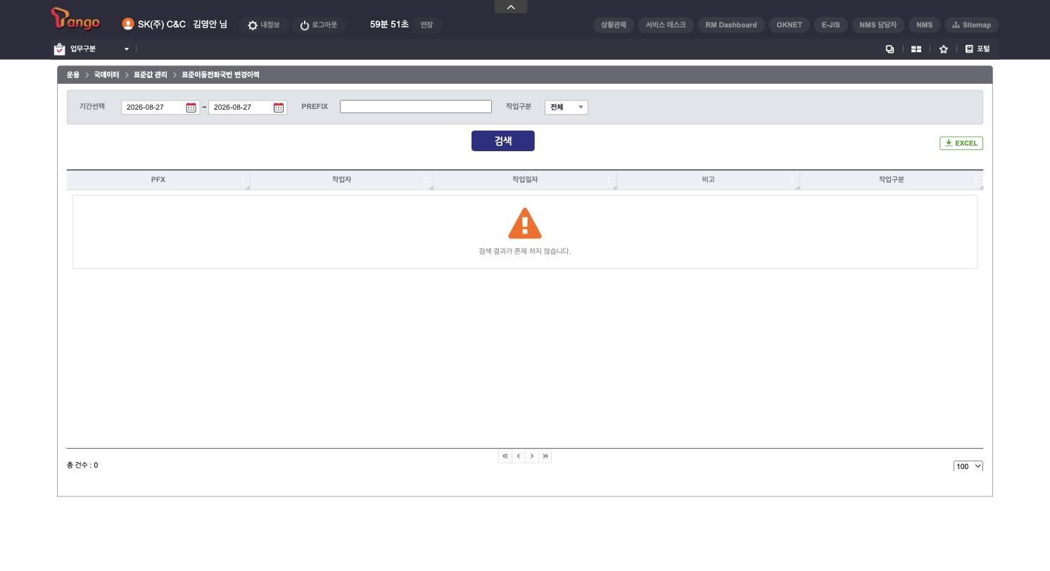Viewport: 1050px width, 571px height.
Task: Expand the 작업구분 전체 dropdown
Action: [567, 108]
